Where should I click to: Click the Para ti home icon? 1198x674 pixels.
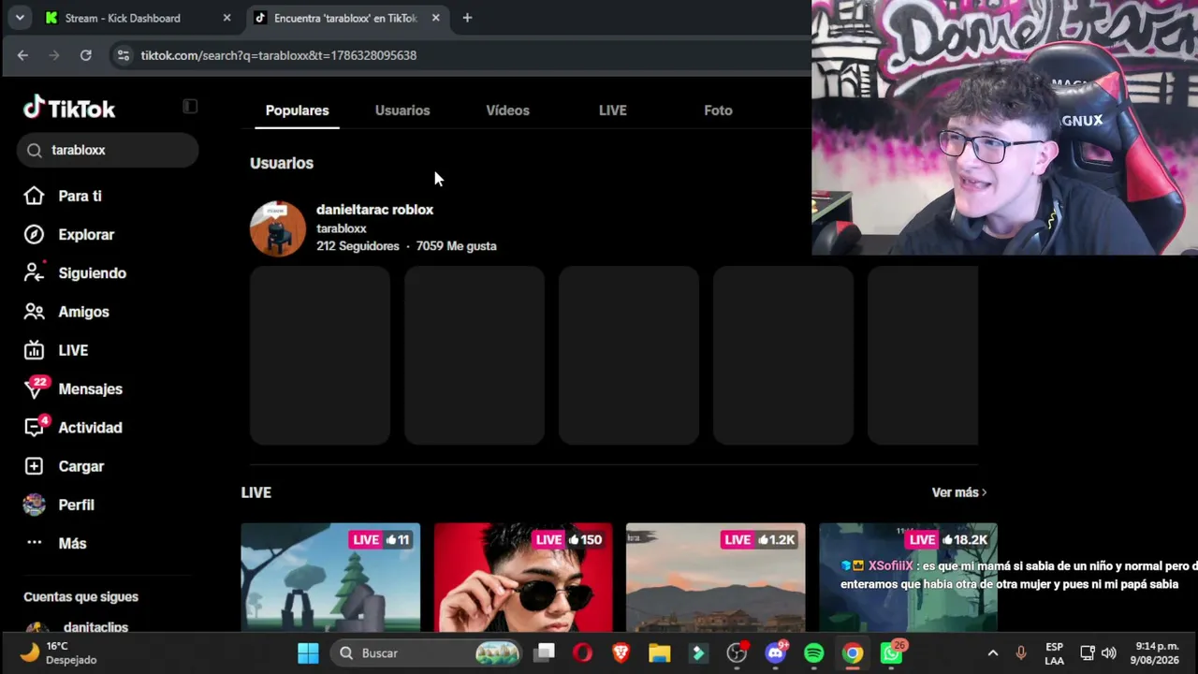pyautogui.click(x=34, y=196)
